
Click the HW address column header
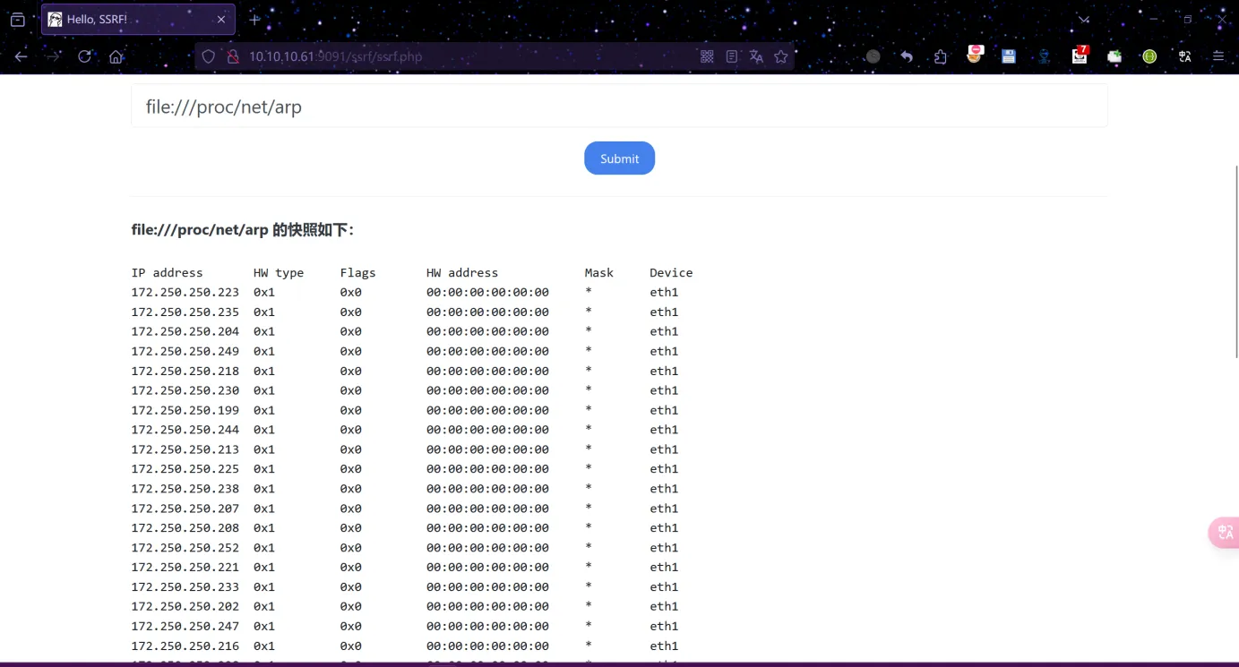(x=462, y=272)
